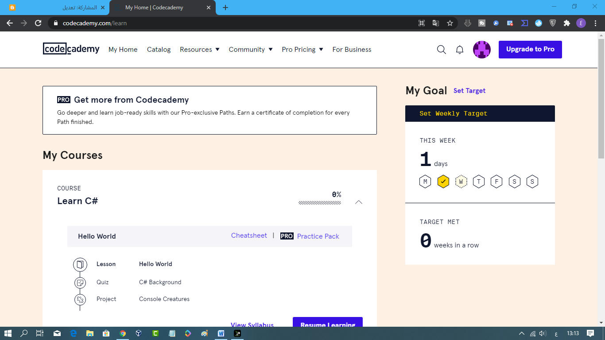Toggle the Monday hexagon in weekly goal
The image size is (605, 340).
click(x=425, y=182)
